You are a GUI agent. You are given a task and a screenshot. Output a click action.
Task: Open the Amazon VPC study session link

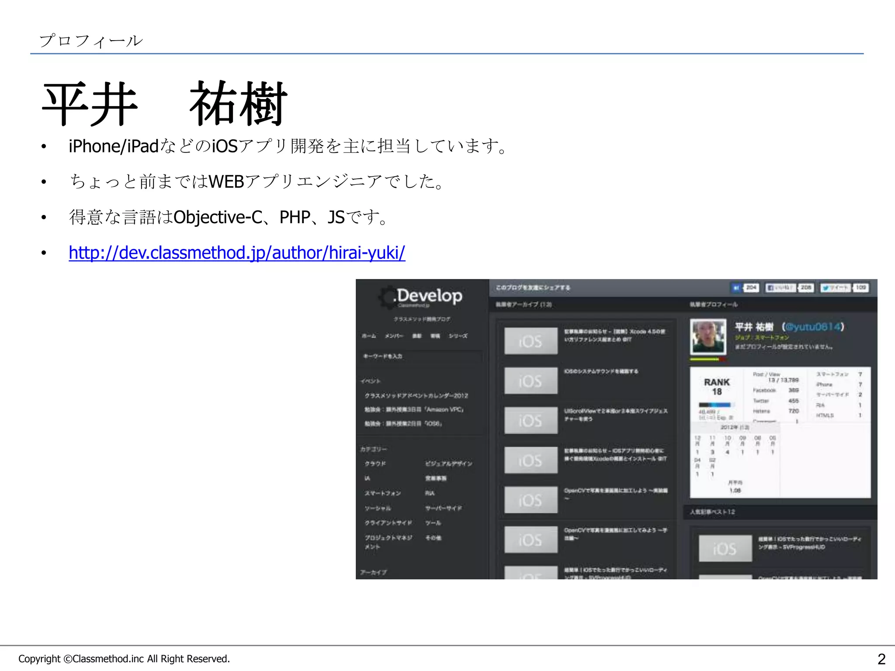coord(414,410)
